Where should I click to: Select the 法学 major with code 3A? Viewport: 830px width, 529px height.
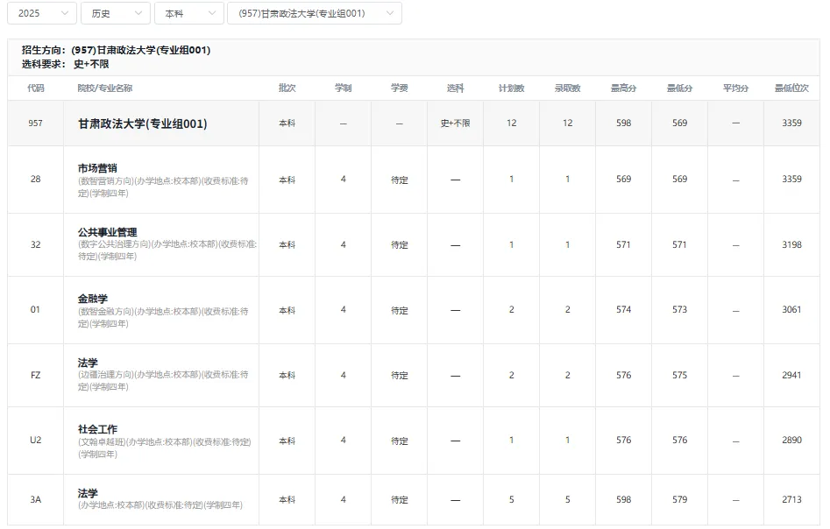click(88, 493)
